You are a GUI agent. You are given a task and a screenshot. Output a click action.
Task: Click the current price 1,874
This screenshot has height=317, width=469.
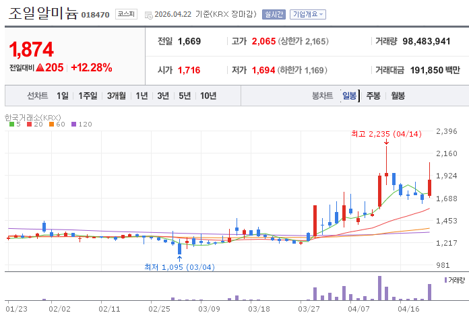(32, 49)
